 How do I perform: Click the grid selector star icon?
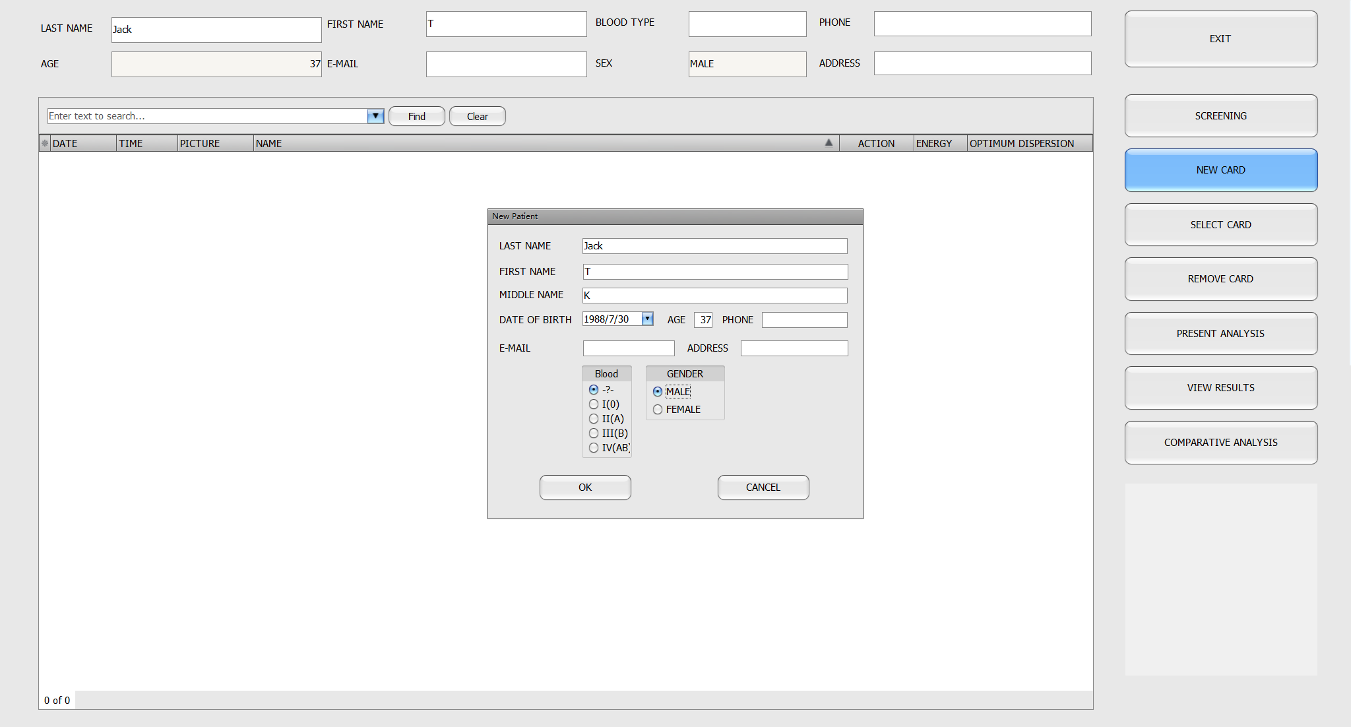tap(45, 143)
